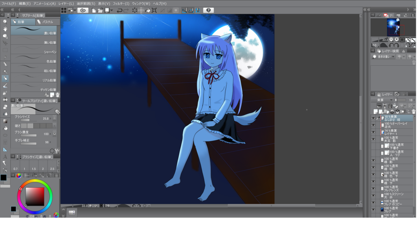Open the help question mark icon
The image size is (417, 234).
(x=208, y=10)
